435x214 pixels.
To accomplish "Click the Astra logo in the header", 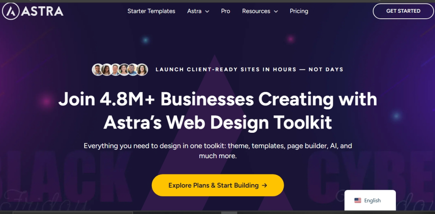I will coord(33,11).
